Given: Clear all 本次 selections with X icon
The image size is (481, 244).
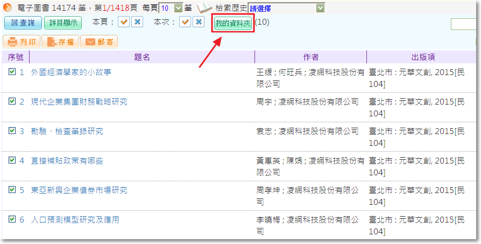Looking at the screenshot, I should 199,22.
